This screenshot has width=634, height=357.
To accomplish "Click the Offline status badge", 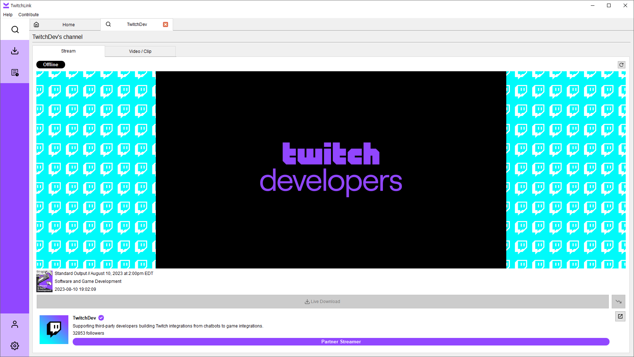I will click(x=51, y=65).
